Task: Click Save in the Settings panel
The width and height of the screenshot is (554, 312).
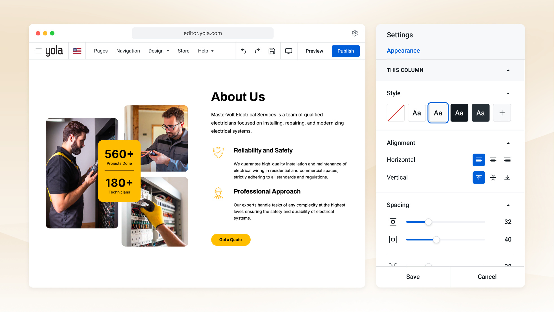Action: (x=413, y=277)
